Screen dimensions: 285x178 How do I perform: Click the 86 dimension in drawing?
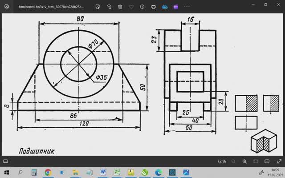click(73, 116)
